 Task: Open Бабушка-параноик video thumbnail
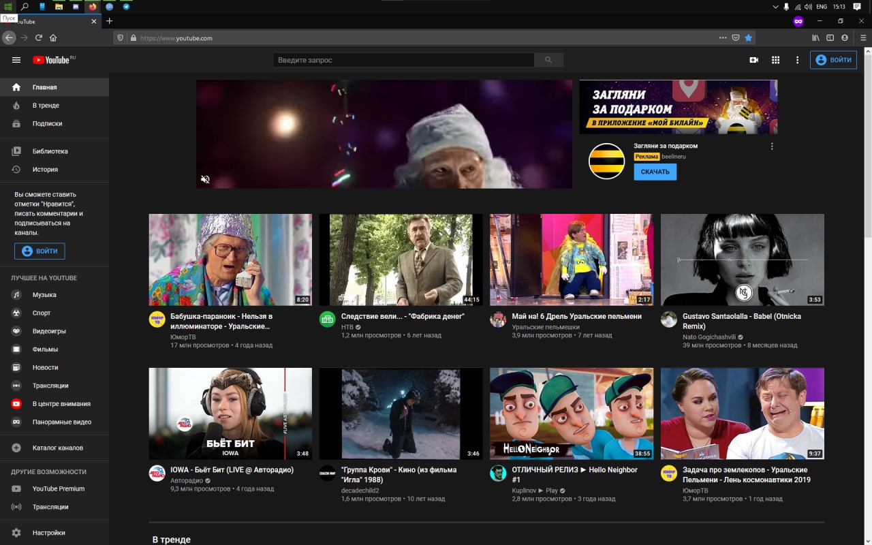[230, 260]
